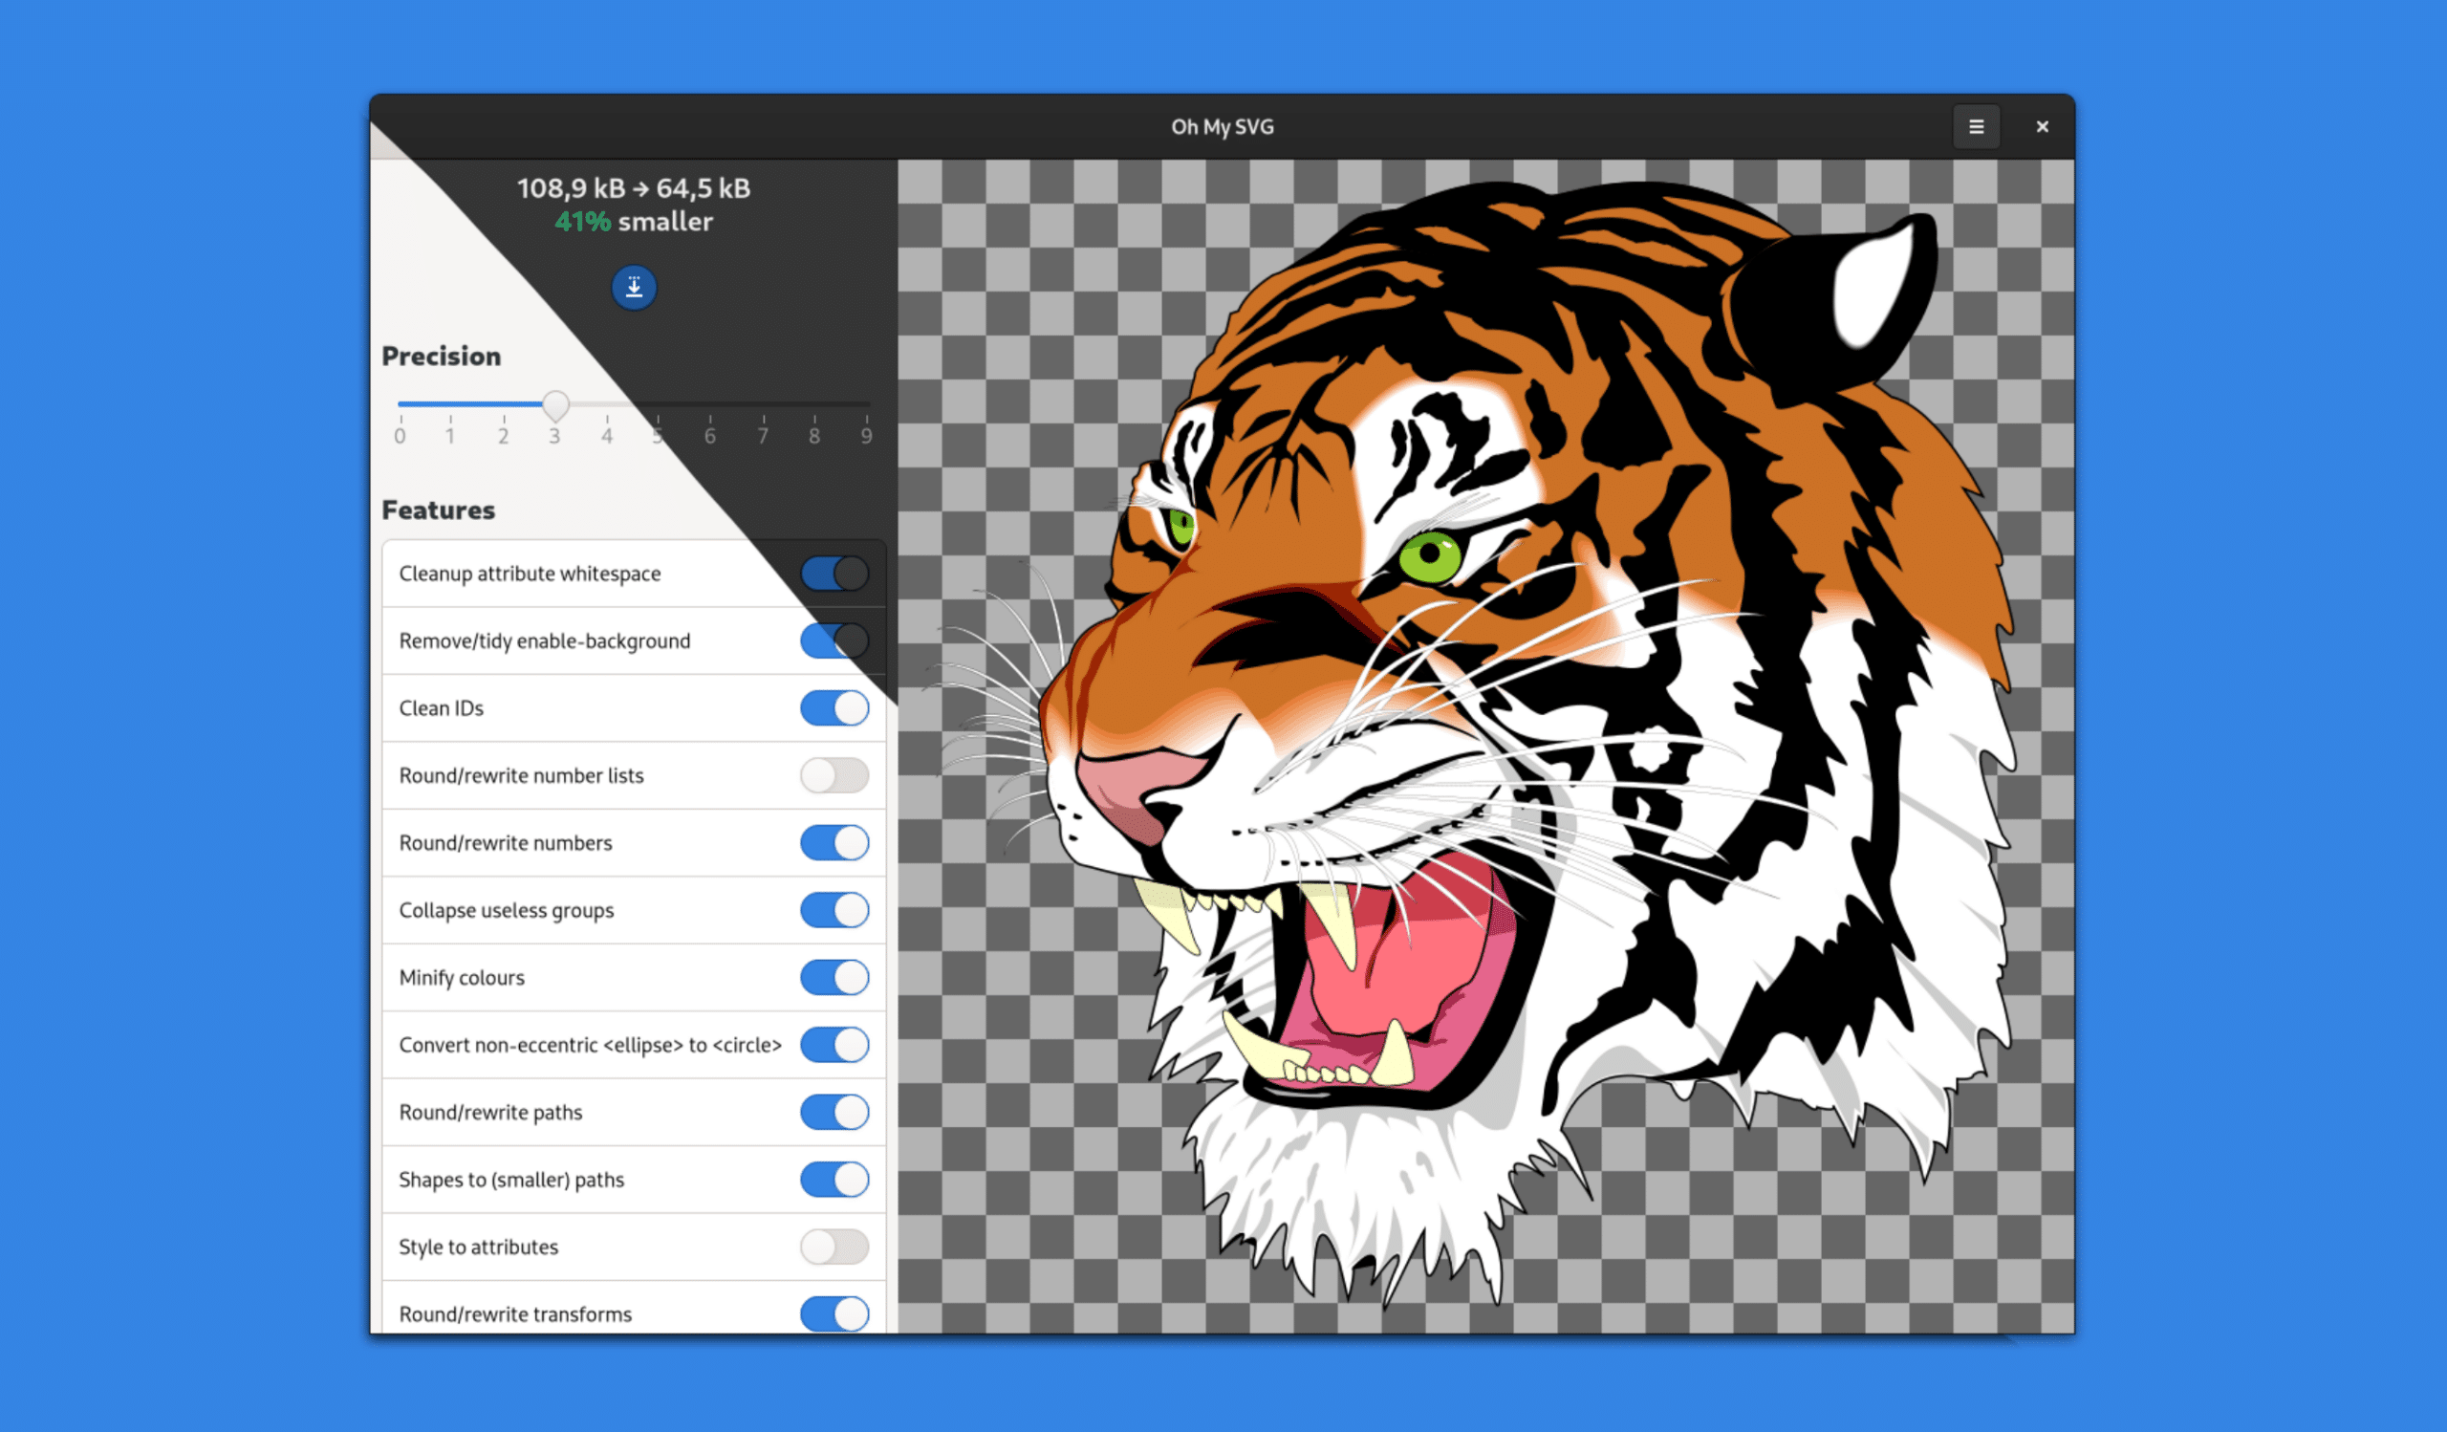Switch off Minify colours

[x=834, y=978]
